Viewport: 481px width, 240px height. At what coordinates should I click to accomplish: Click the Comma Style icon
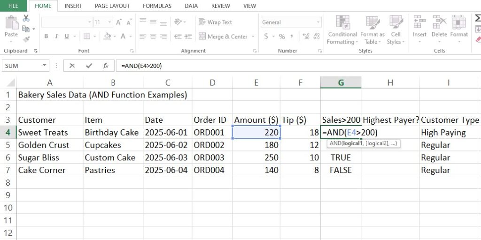[x=291, y=37]
